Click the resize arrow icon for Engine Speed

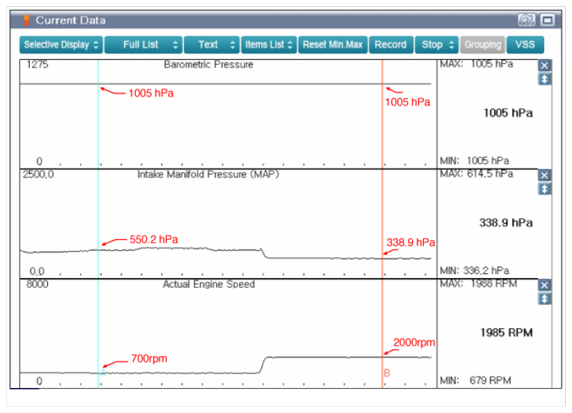pyautogui.click(x=545, y=299)
